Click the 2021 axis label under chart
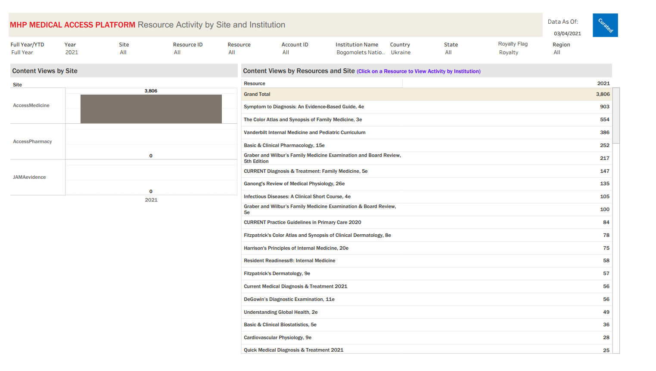The height and width of the screenshot is (371, 656). coord(151,200)
